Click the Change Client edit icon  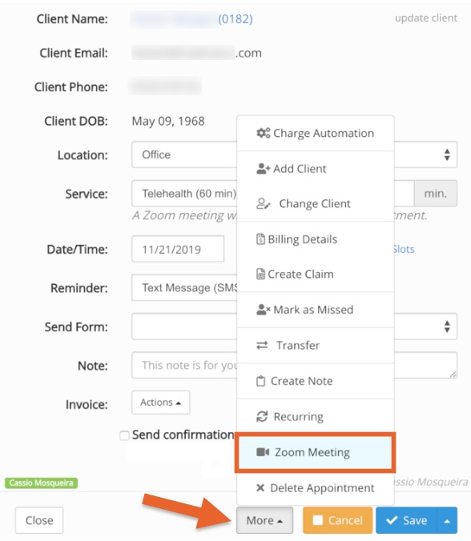pyautogui.click(x=264, y=204)
